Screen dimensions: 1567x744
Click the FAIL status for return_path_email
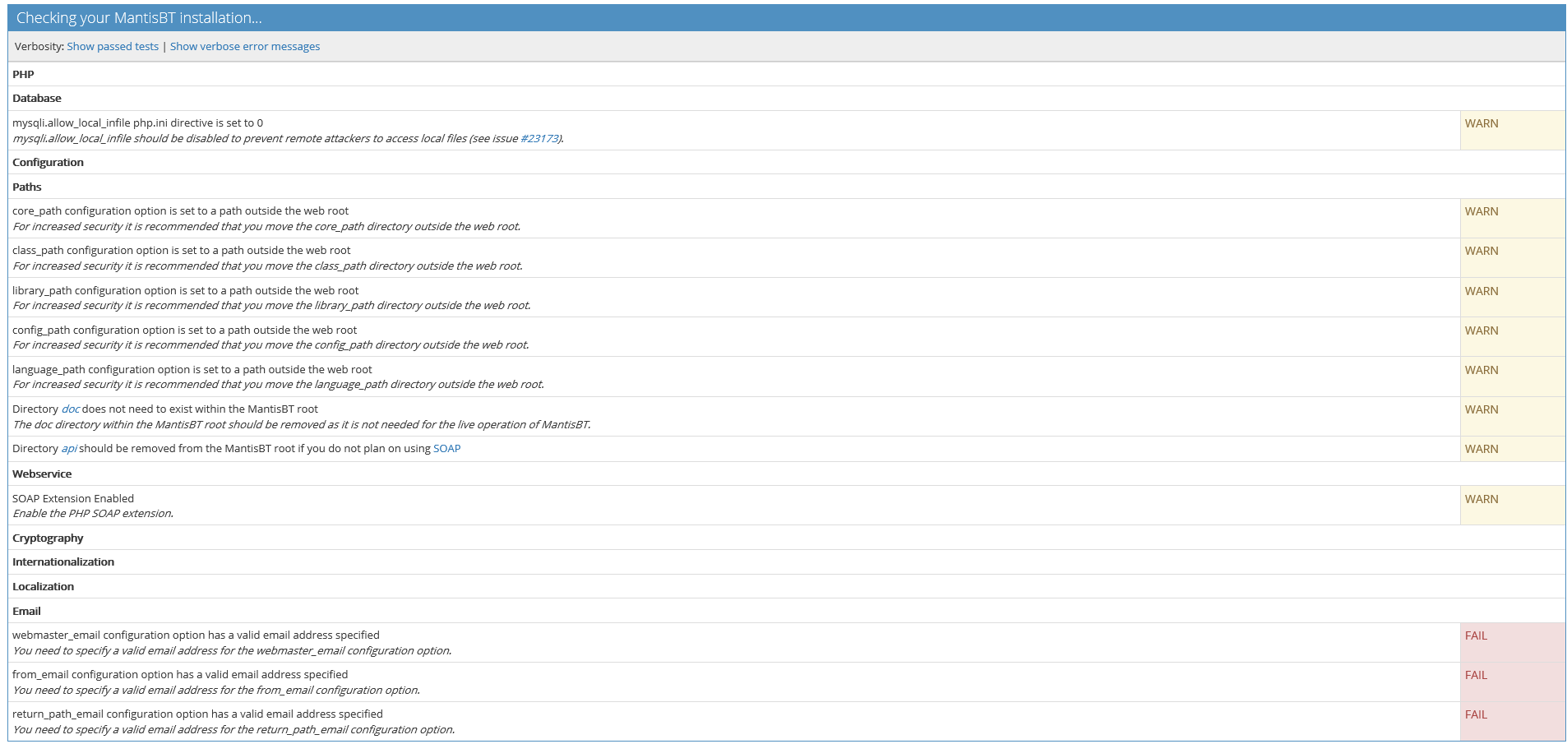coord(1476,715)
